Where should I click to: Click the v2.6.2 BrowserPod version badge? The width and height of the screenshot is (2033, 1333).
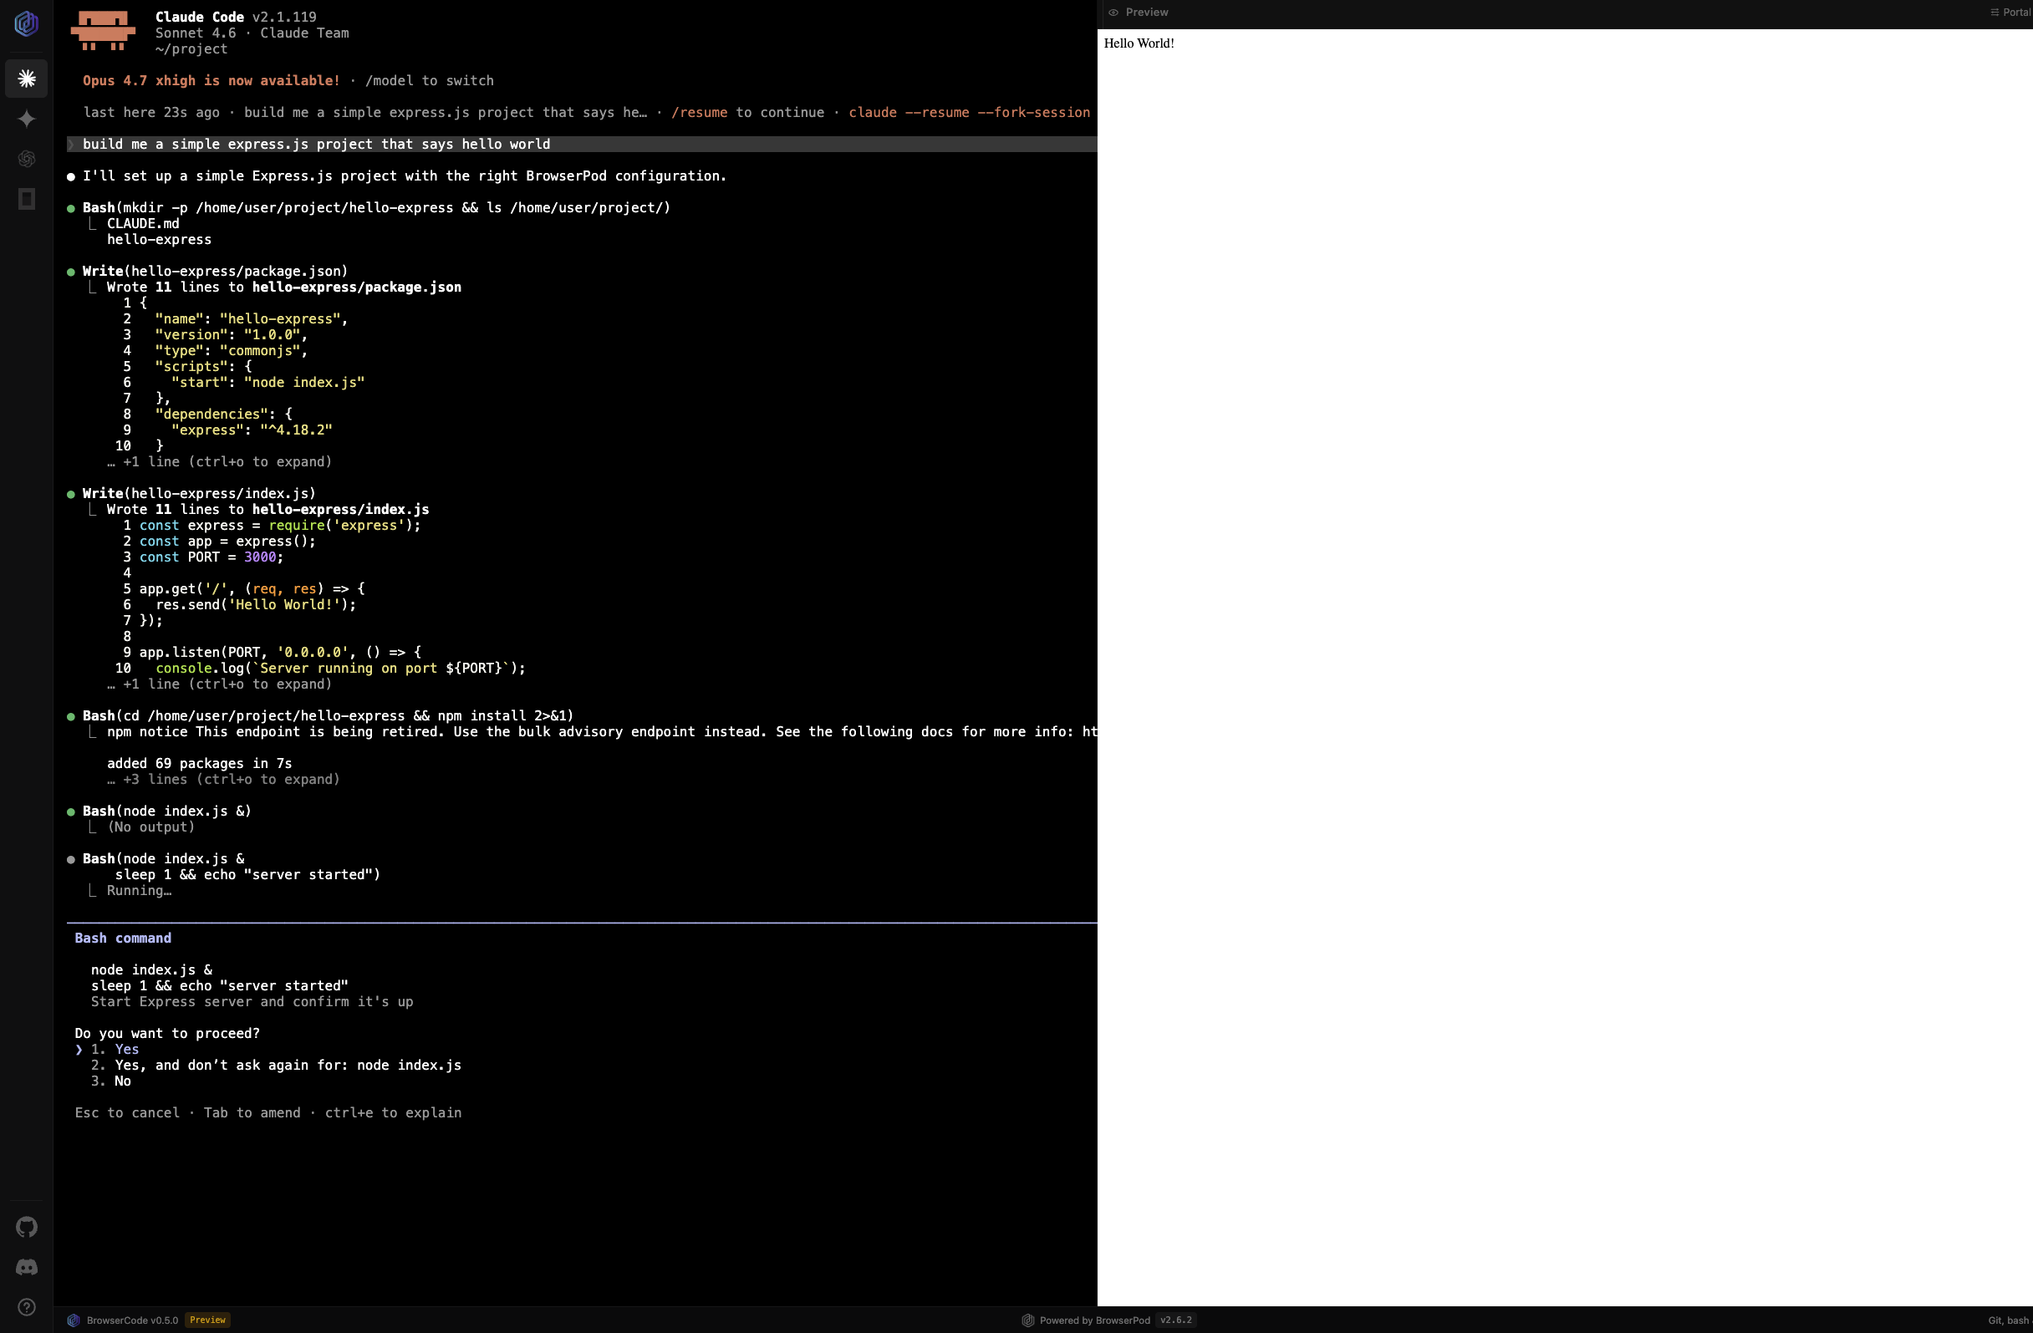pyautogui.click(x=1176, y=1320)
